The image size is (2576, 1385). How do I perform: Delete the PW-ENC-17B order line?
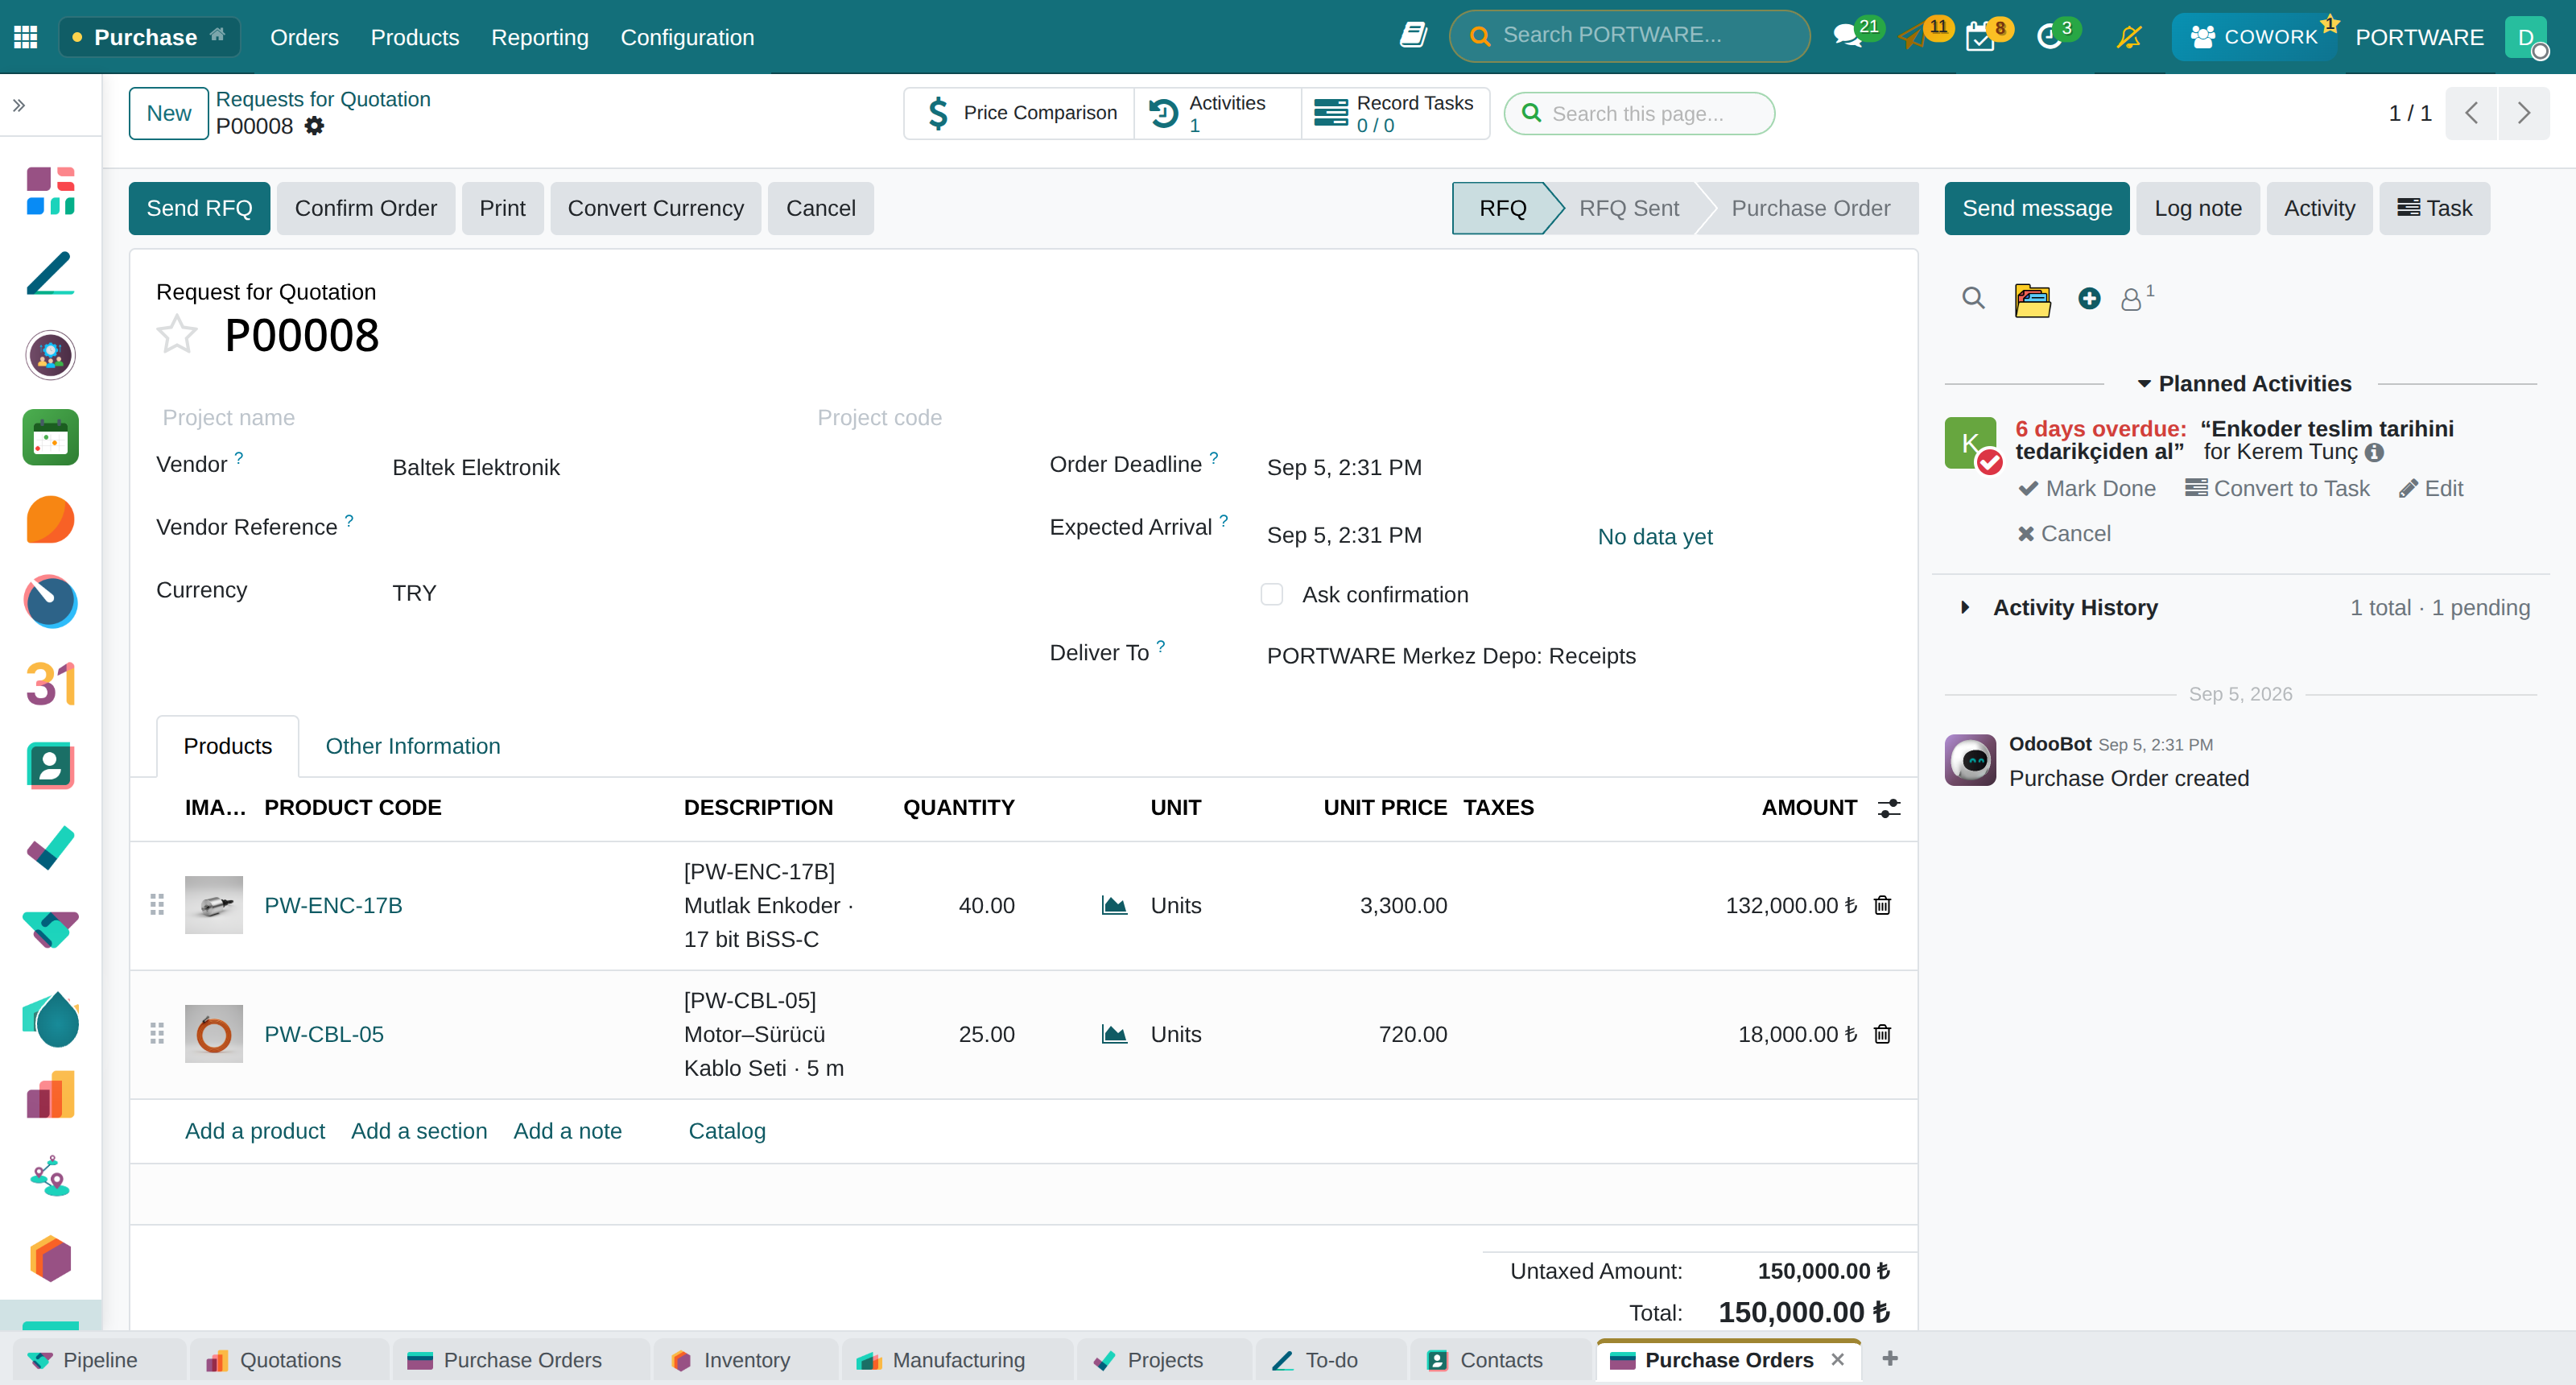(1882, 905)
